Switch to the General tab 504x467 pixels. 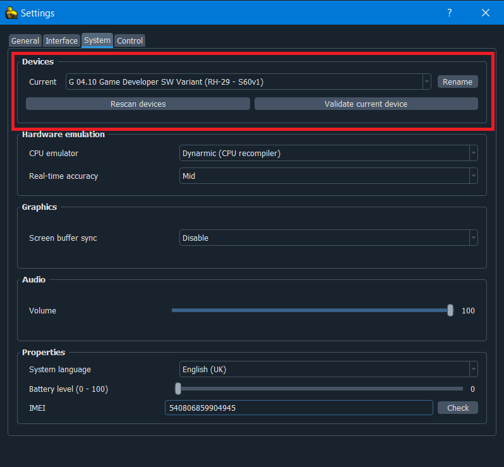pyautogui.click(x=25, y=41)
